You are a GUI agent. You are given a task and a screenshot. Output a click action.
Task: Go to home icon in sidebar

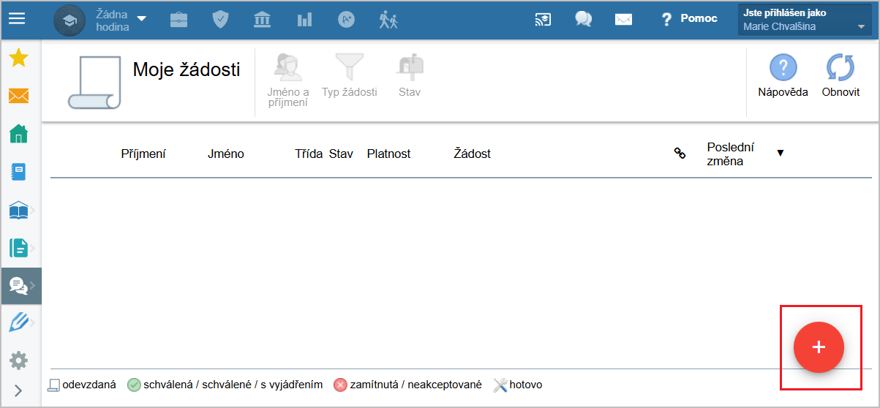[x=18, y=134]
